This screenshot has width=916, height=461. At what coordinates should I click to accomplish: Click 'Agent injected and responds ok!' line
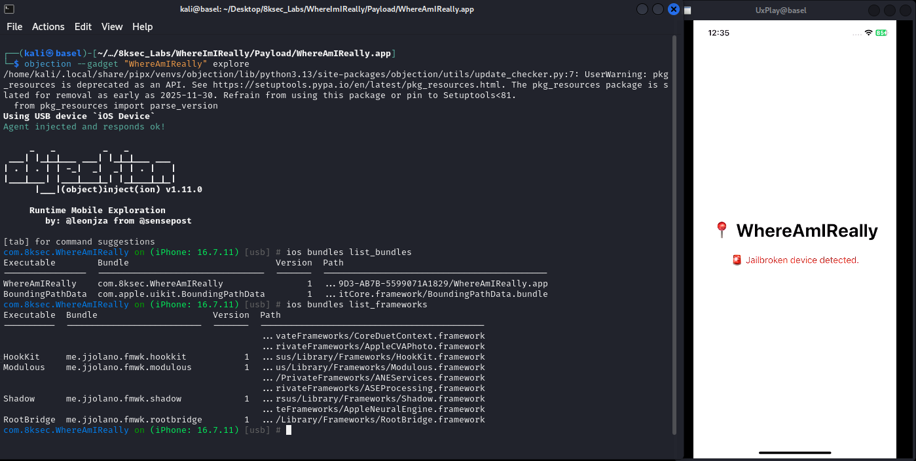[84, 127]
